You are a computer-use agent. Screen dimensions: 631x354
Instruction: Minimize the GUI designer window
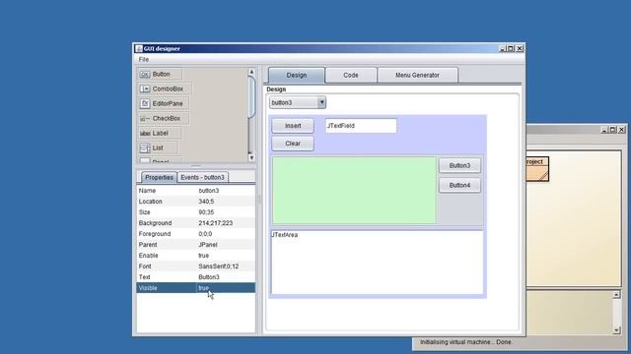(502, 48)
